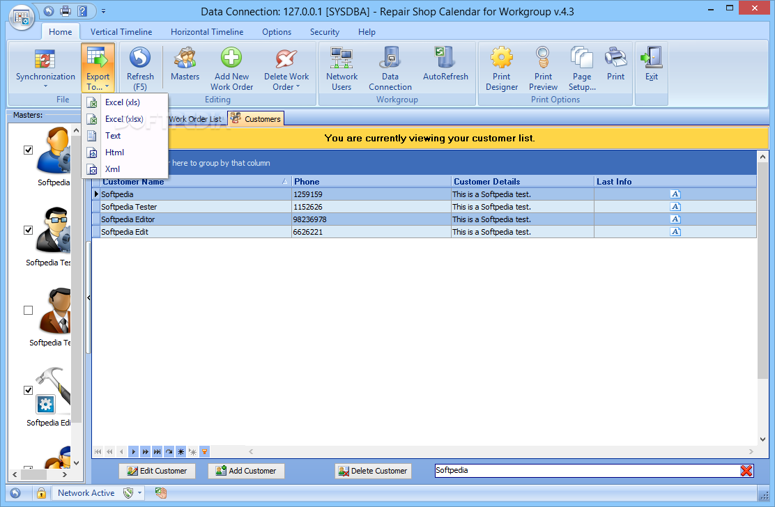This screenshot has width=775, height=507.
Task: Open the Print Designer
Action: 502,69
